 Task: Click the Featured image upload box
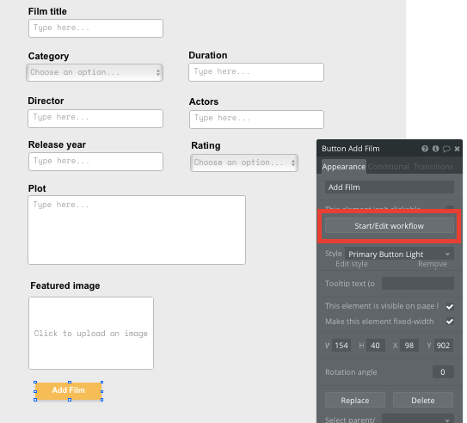[91, 333]
